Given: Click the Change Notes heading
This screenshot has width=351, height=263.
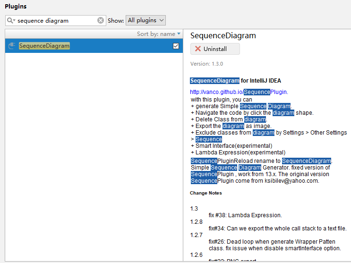Looking at the screenshot, I should [205, 193].
